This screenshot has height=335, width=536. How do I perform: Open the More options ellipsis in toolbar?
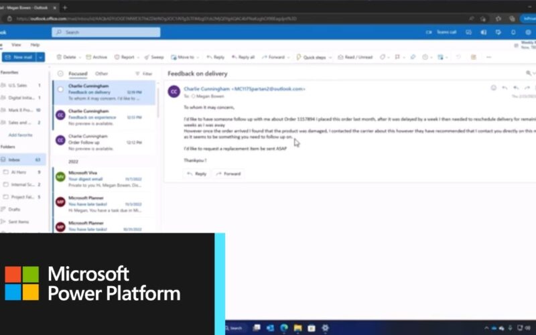click(x=489, y=57)
